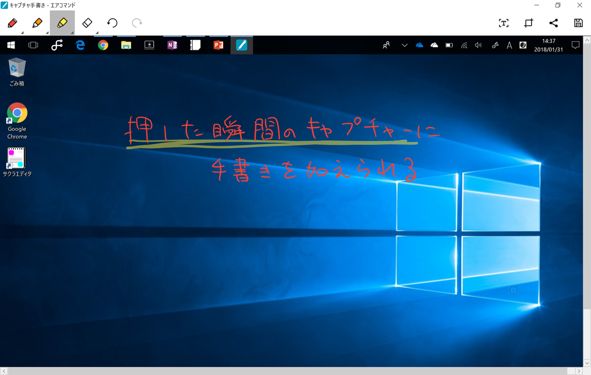Open the Windows Start menu

click(x=11, y=45)
